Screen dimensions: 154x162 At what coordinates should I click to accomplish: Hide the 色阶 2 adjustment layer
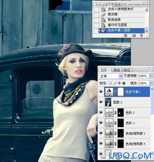(101, 113)
